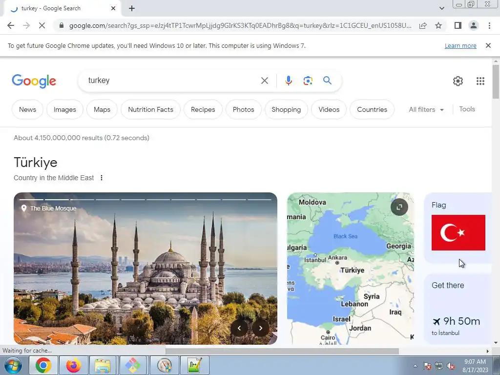
Task: Open the Blue Mosque photo
Action: (x=146, y=268)
